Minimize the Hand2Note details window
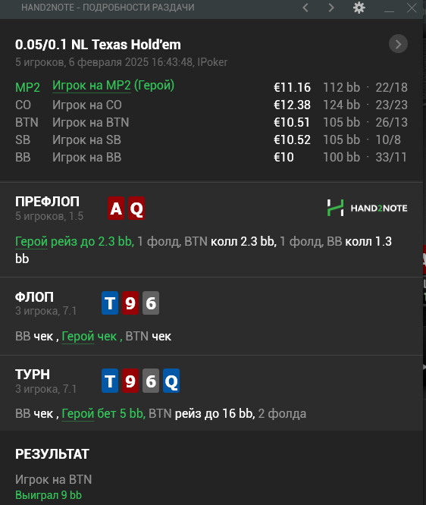426x505 pixels. pos(389,8)
